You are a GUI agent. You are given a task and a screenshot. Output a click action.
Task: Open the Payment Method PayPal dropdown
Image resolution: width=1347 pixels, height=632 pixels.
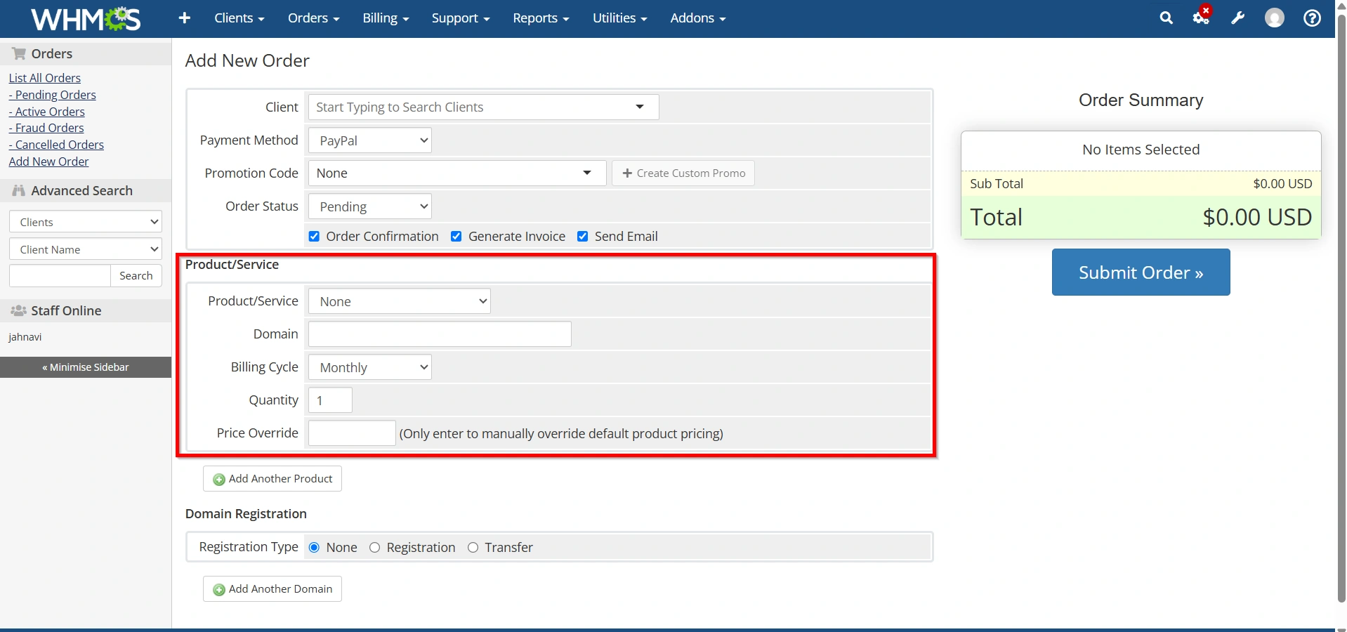point(370,140)
